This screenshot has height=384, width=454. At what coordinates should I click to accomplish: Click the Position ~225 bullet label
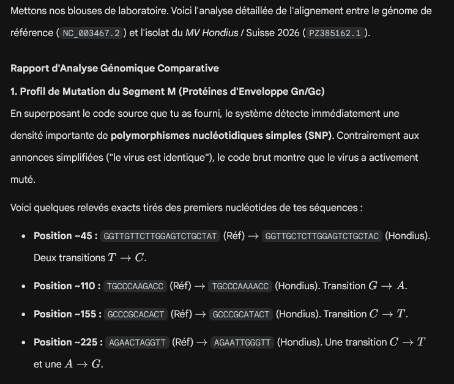(x=68, y=342)
